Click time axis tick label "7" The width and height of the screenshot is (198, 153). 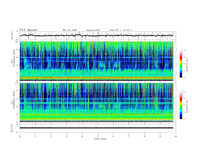[x=129, y=136]
